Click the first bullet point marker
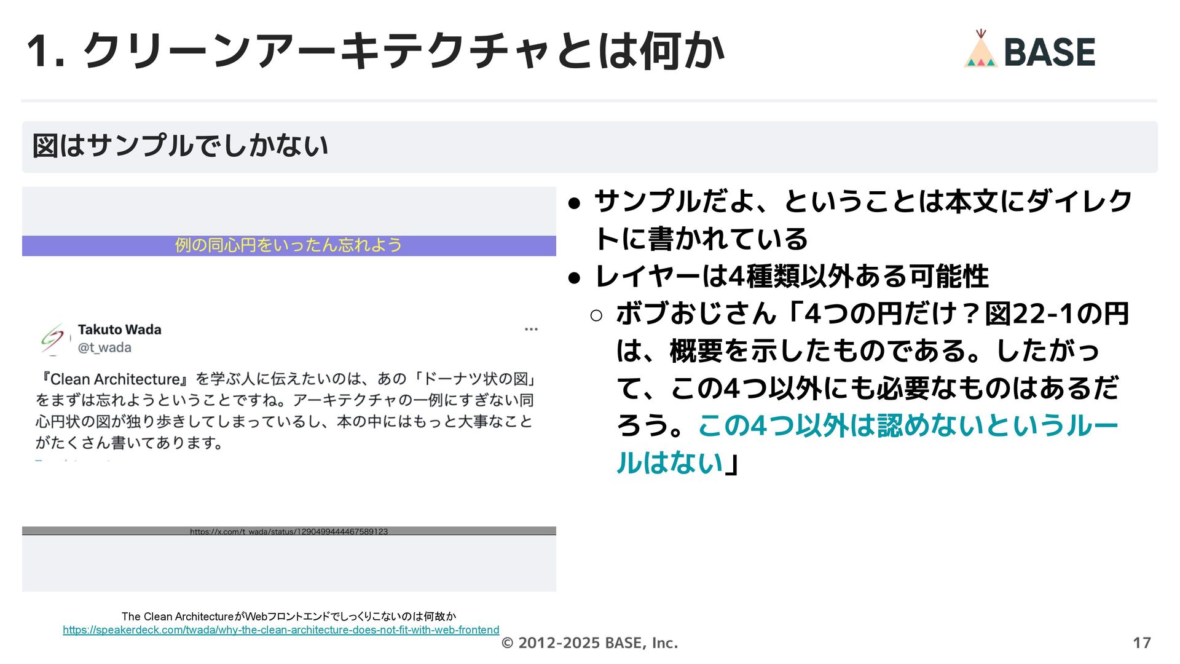The width and height of the screenshot is (1180, 664). [575, 204]
